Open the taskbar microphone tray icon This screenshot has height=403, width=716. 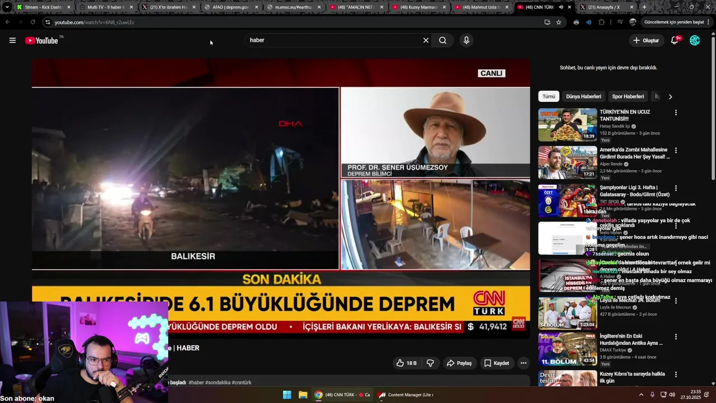tap(652, 395)
